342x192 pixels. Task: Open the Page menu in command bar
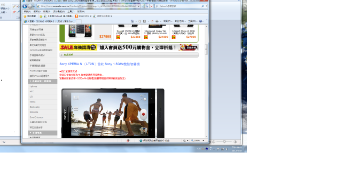[168, 21]
